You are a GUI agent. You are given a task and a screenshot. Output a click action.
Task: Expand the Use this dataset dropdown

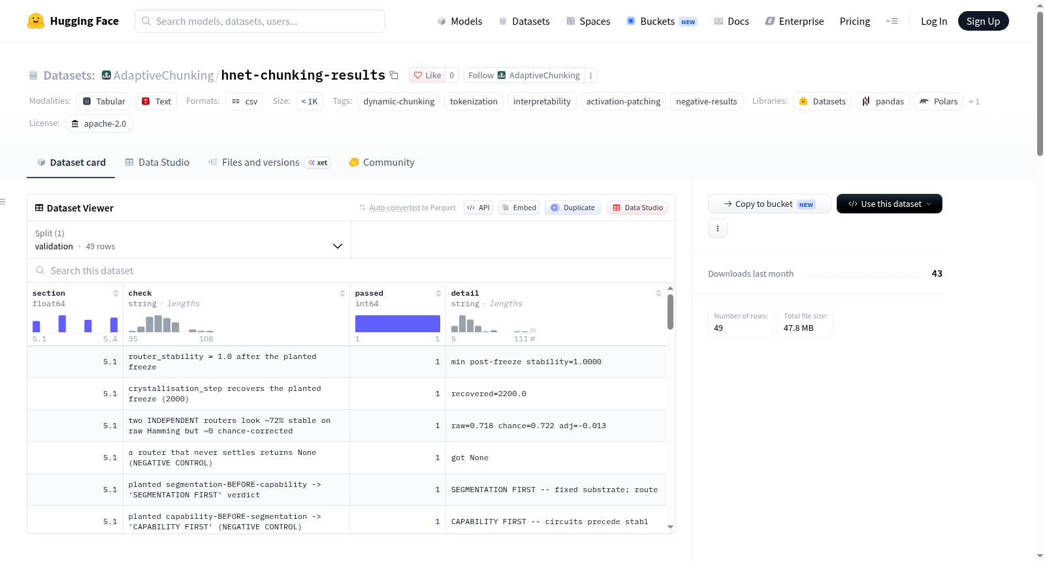coord(890,204)
